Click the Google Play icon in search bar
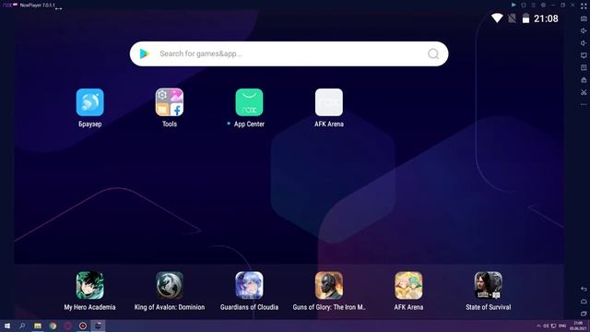This screenshot has width=590, height=332. (x=145, y=53)
